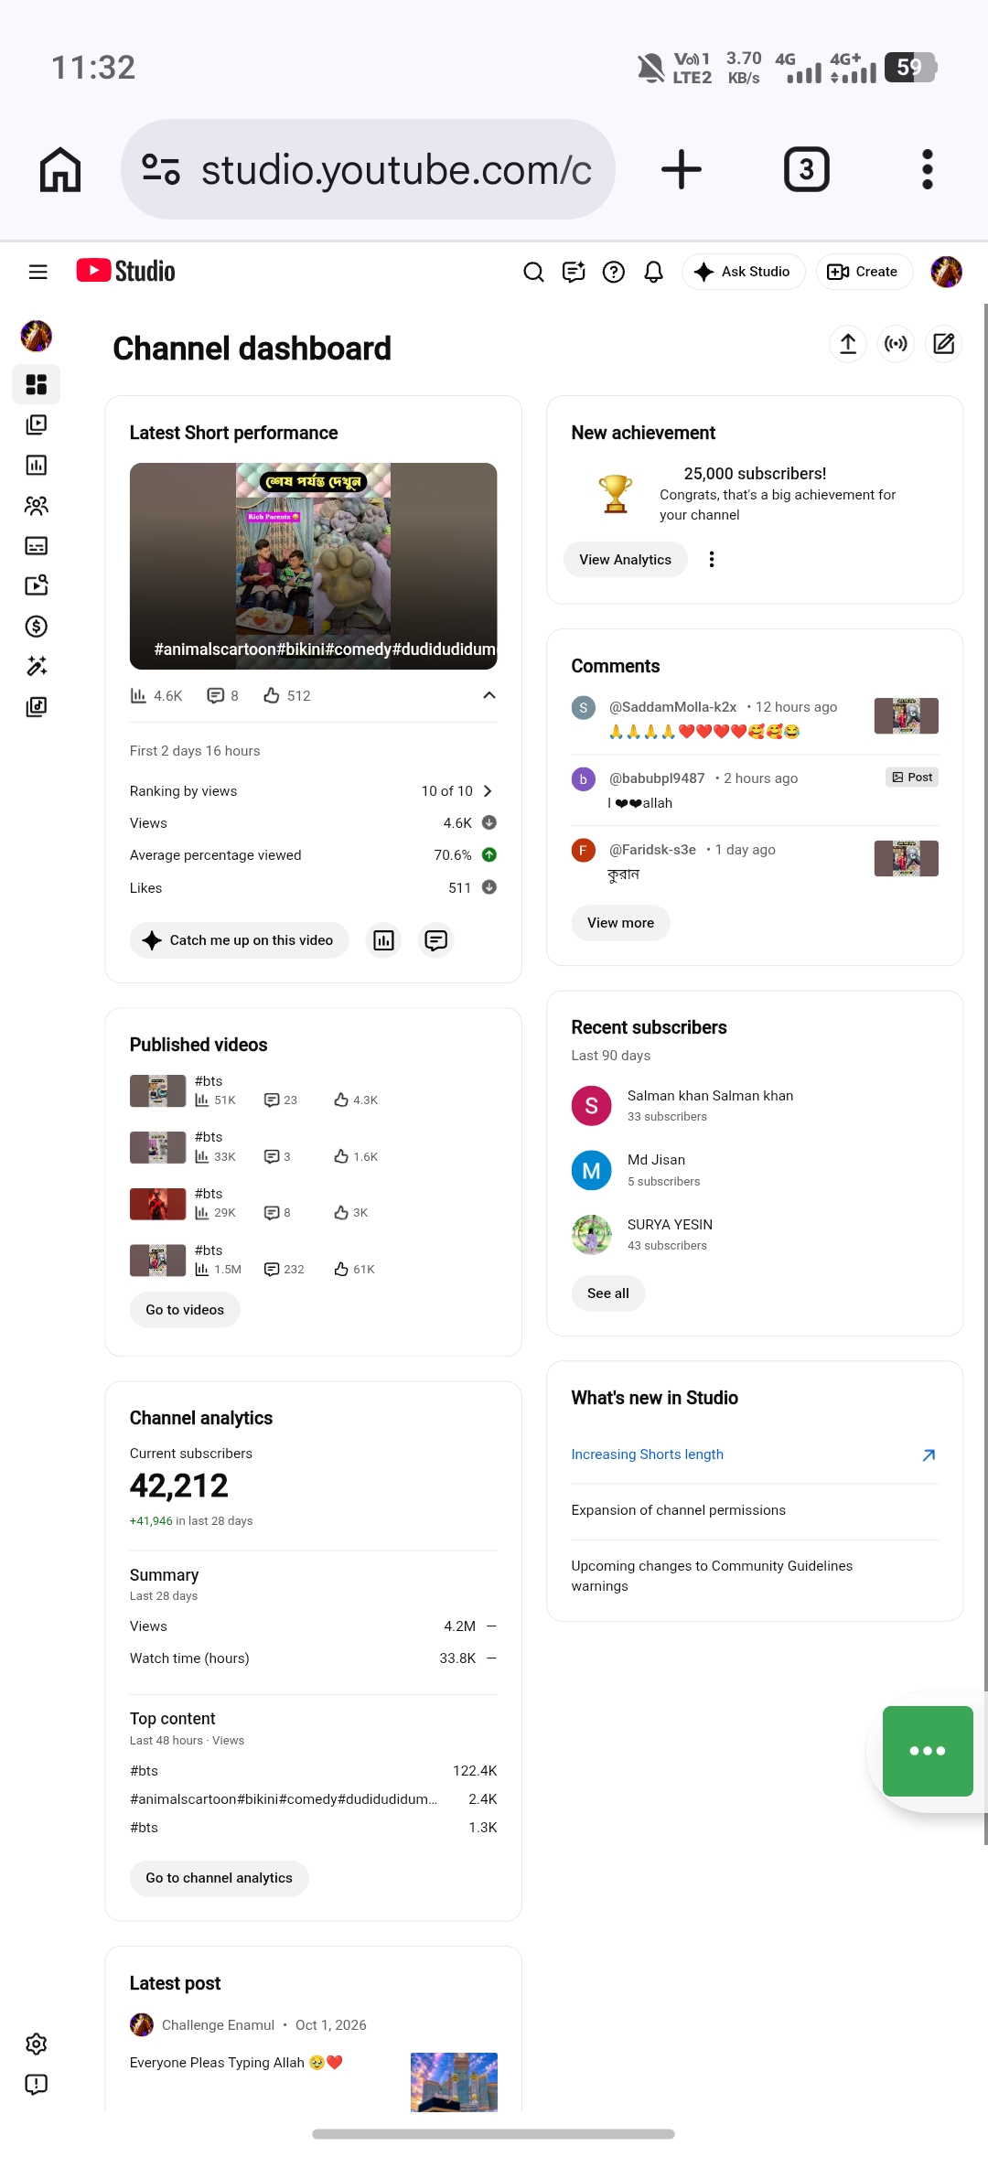Open the Audio library sidebar icon
This screenshot has height=2157, width=988.
[37, 706]
